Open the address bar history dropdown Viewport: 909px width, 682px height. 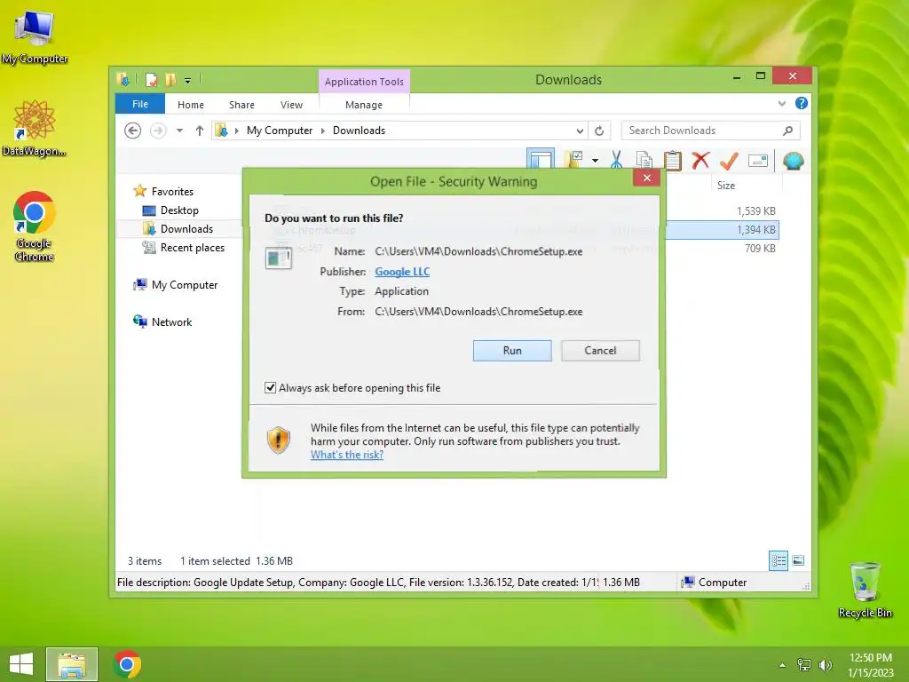pyautogui.click(x=579, y=131)
